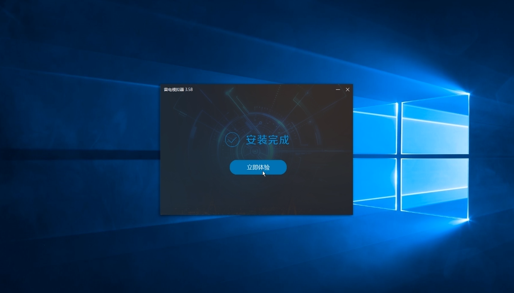Click the 立即体验 button
The width and height of the screenshot is (514, 293).
click(258, 167)
